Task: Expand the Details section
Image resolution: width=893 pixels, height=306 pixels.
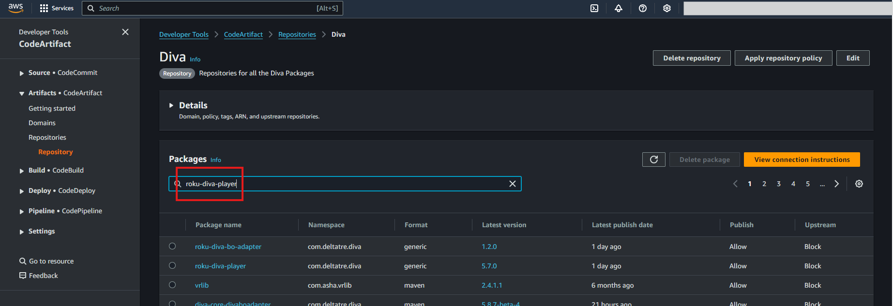Action: point(171,105)
